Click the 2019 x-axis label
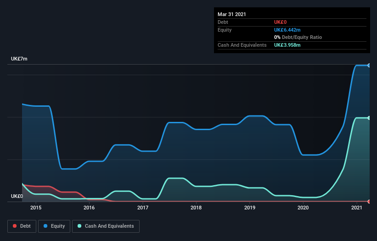This screenshot has width=377, height=241. [x=250, y=208]
